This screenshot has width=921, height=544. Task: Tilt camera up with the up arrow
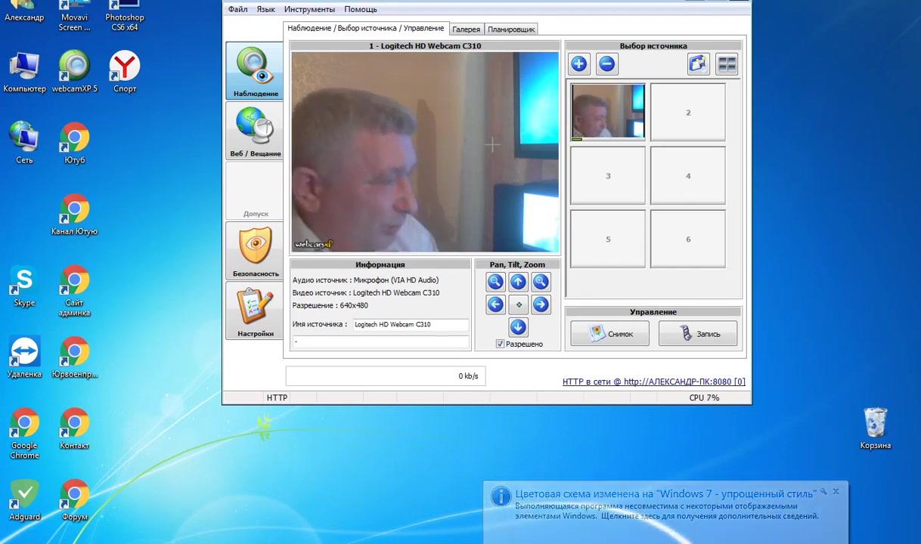coord(518,282)
